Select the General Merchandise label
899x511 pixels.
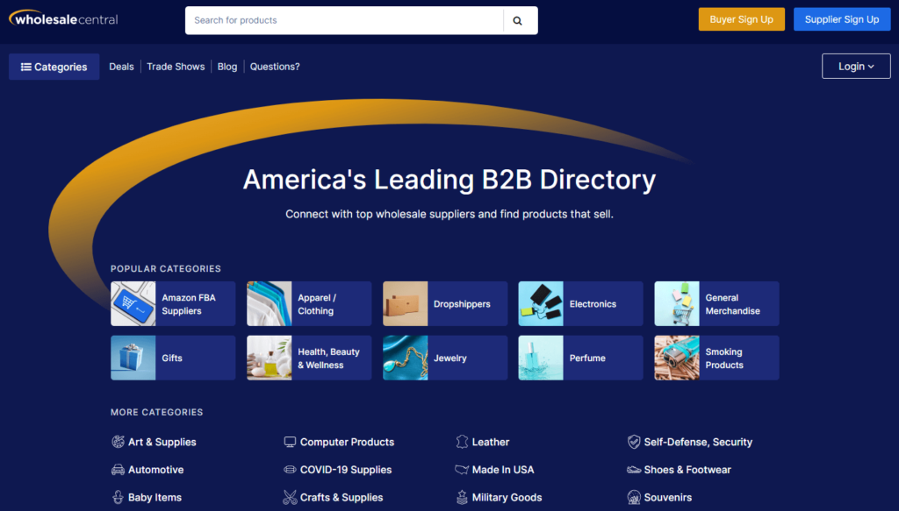point(733,304)
